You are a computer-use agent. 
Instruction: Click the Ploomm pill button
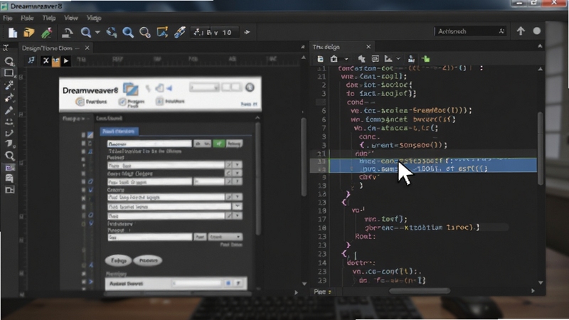[148, 260]
